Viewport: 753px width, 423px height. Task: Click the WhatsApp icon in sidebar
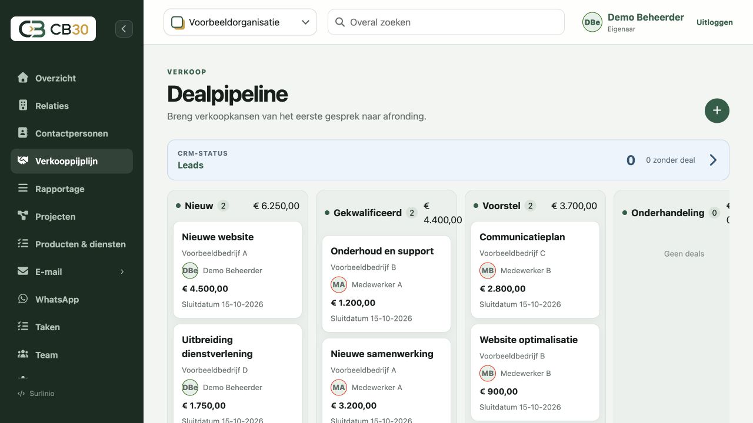pos(23,298)
